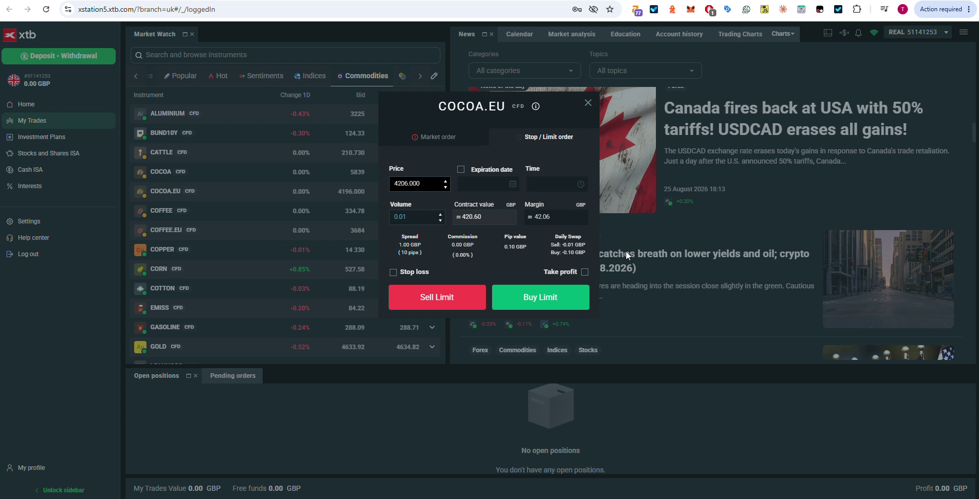This screenshot has height=499, width=979.
Task: Click the price alert dollar icon
Action: pyautogui.click(x=844, y=33)
